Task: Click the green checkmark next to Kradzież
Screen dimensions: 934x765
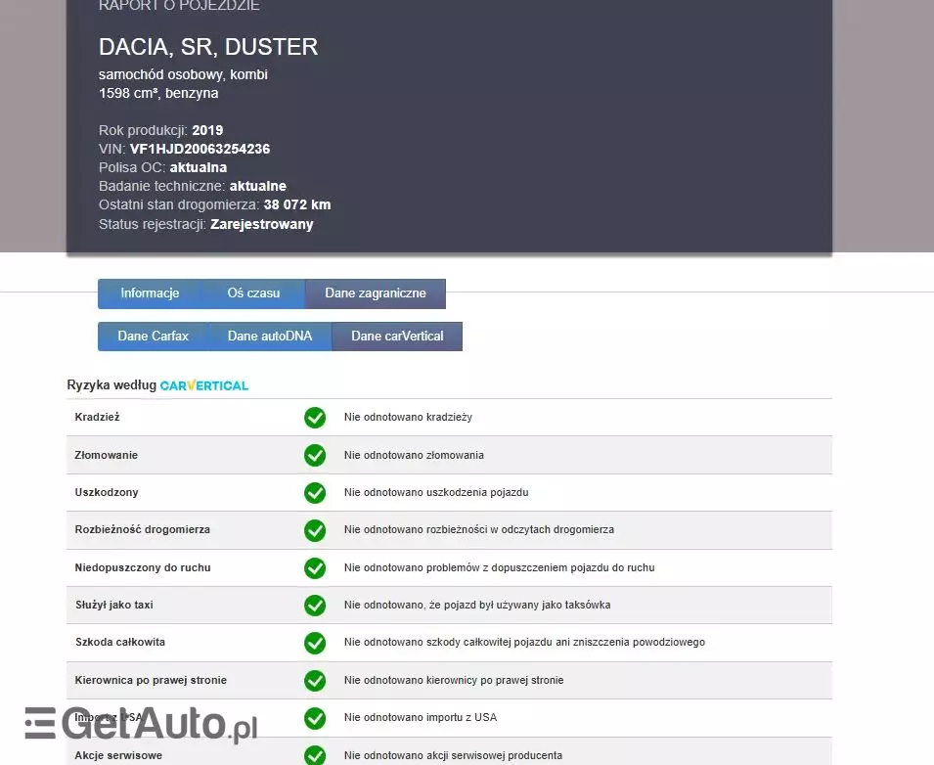Action: (315, 417)
